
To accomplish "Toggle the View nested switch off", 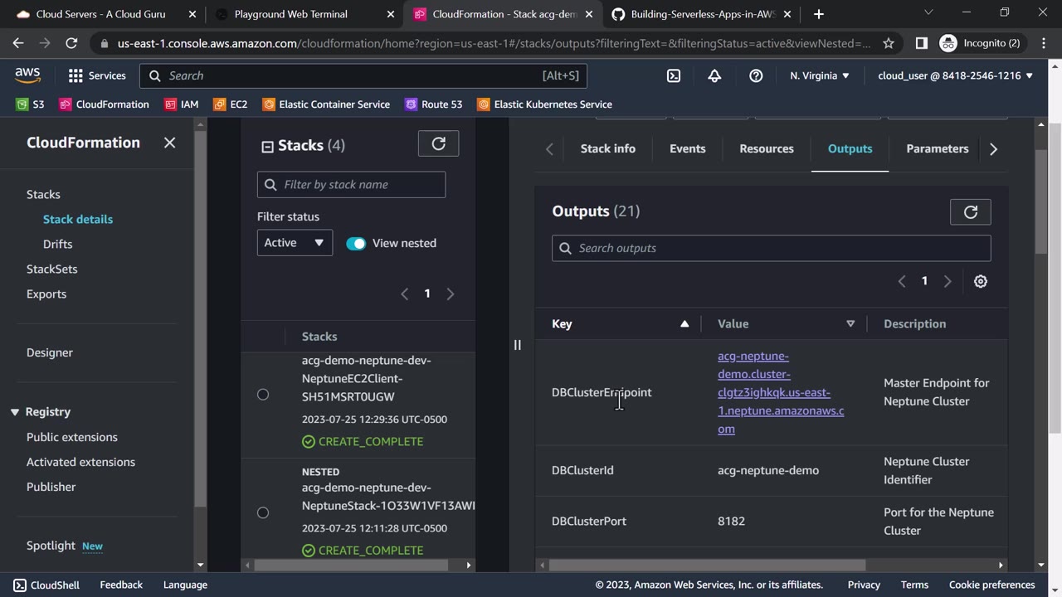I will point(356,243).
